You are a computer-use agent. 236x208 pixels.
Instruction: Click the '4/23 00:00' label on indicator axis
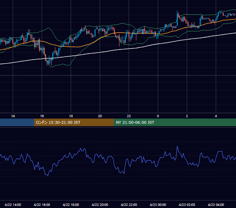pyautogui.click(x=158, y=205)
